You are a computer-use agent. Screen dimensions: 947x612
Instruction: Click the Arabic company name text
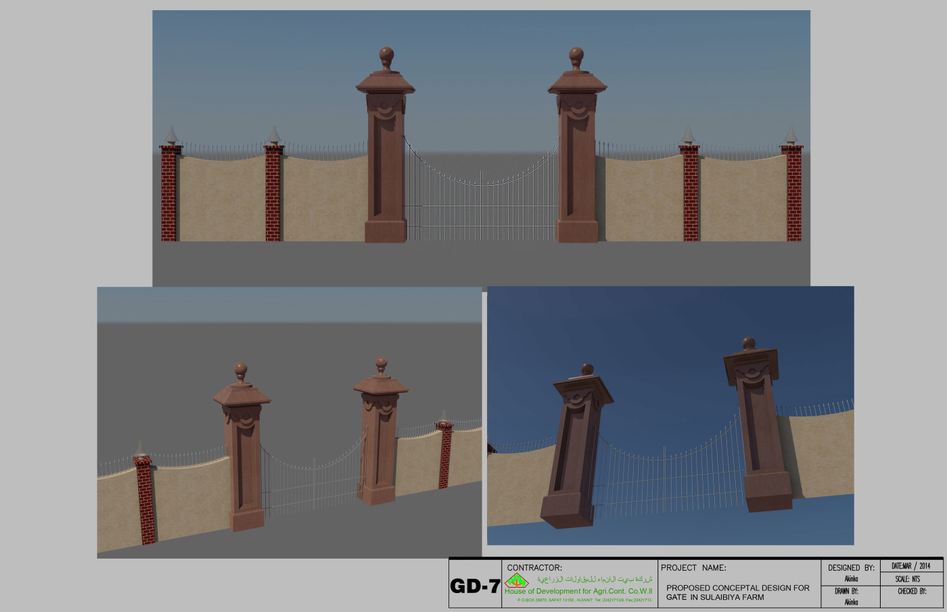point(595,580)
